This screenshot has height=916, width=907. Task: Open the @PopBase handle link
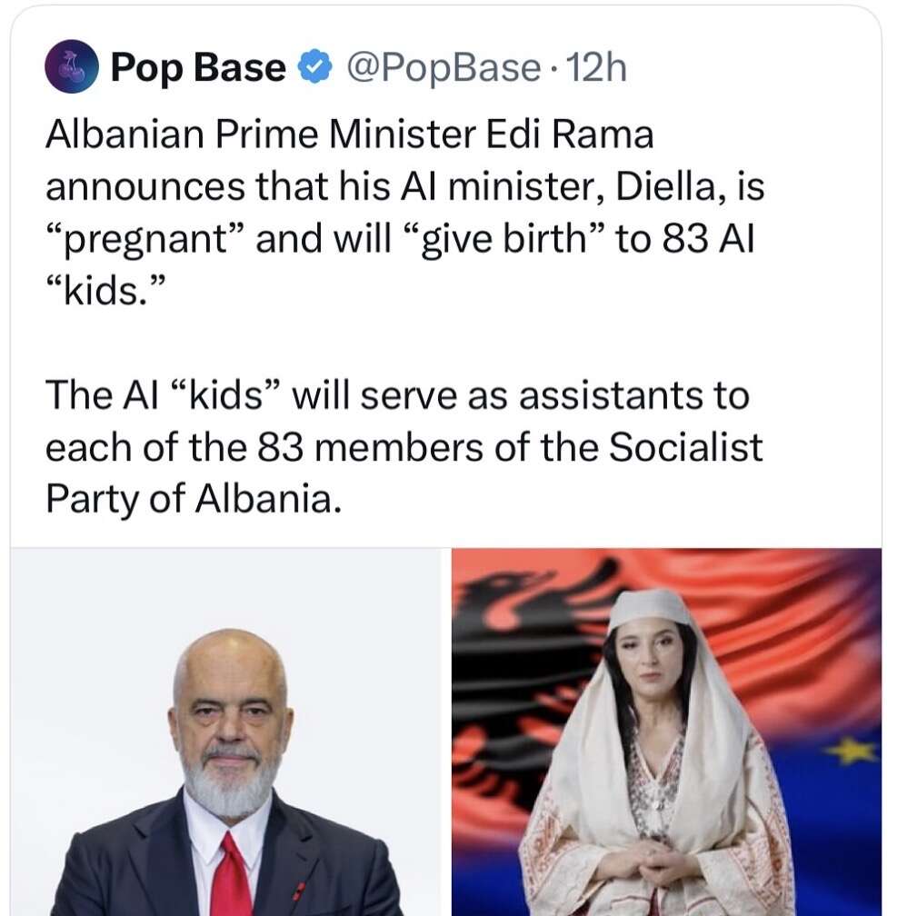(444, 67)
